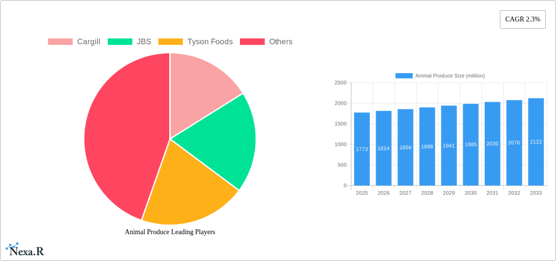556x261 pixels.
Task: Click the 2029 x-axis label
Action: click(449, 193)
